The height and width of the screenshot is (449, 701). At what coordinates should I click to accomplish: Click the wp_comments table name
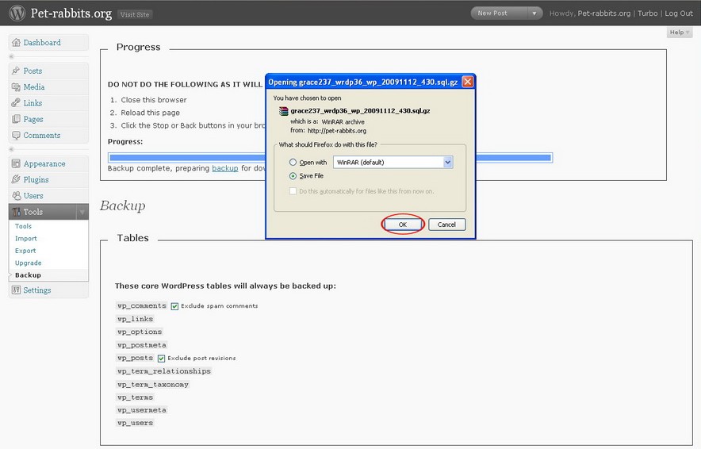(x=142, y=306)
